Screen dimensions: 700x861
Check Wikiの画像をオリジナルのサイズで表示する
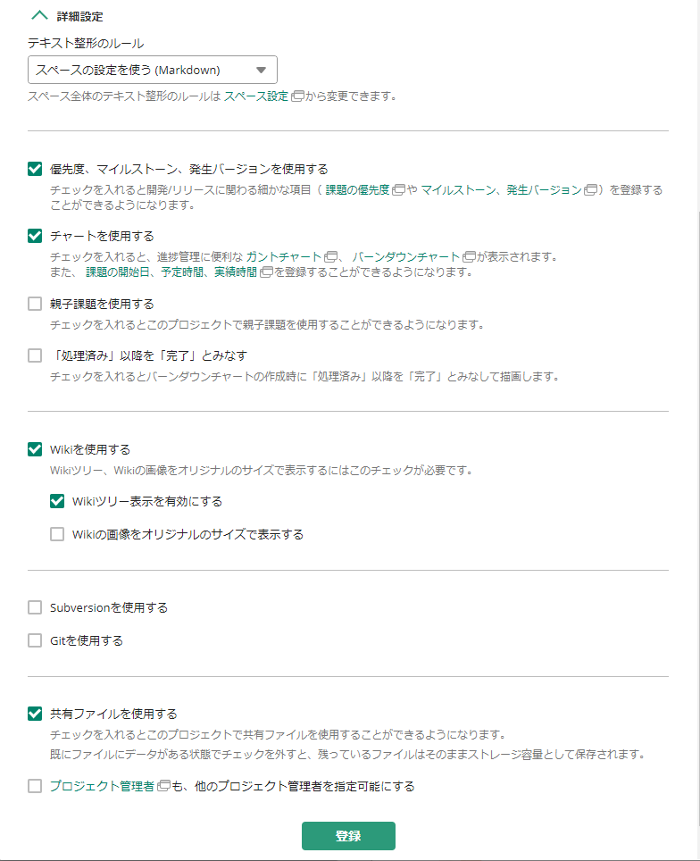(57, 534)
